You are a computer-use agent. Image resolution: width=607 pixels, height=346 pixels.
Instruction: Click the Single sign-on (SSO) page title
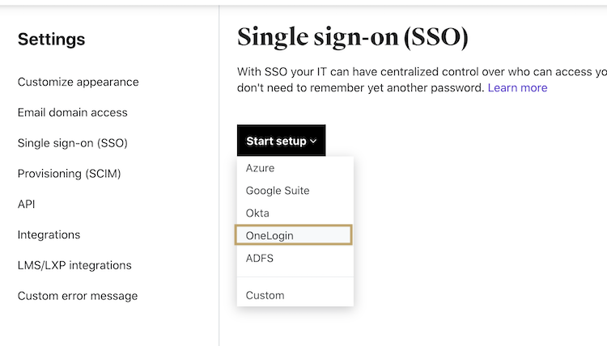(352, 36)
